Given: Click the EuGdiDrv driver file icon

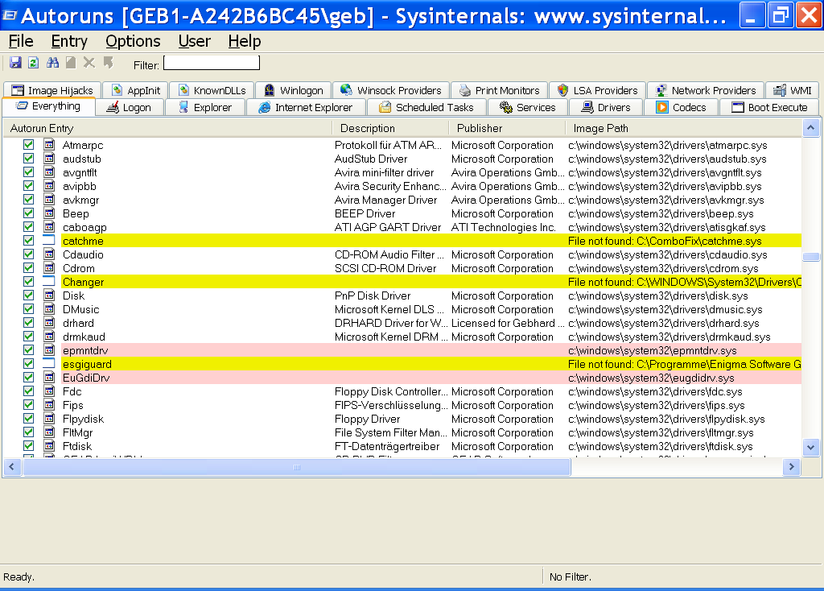Looking at the screenshot, I should pos(49,377).
